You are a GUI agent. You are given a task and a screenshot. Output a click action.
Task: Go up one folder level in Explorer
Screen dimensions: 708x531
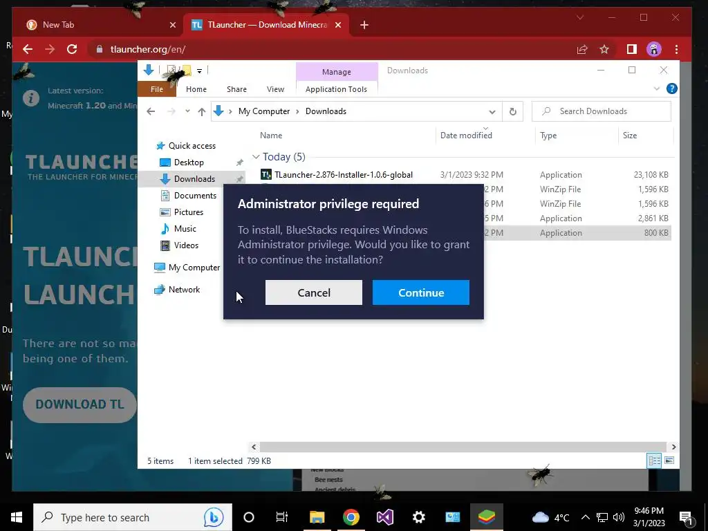tap(201, 111)
